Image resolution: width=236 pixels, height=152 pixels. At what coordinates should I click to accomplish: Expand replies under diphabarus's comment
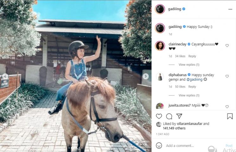[x=189, y=96]
